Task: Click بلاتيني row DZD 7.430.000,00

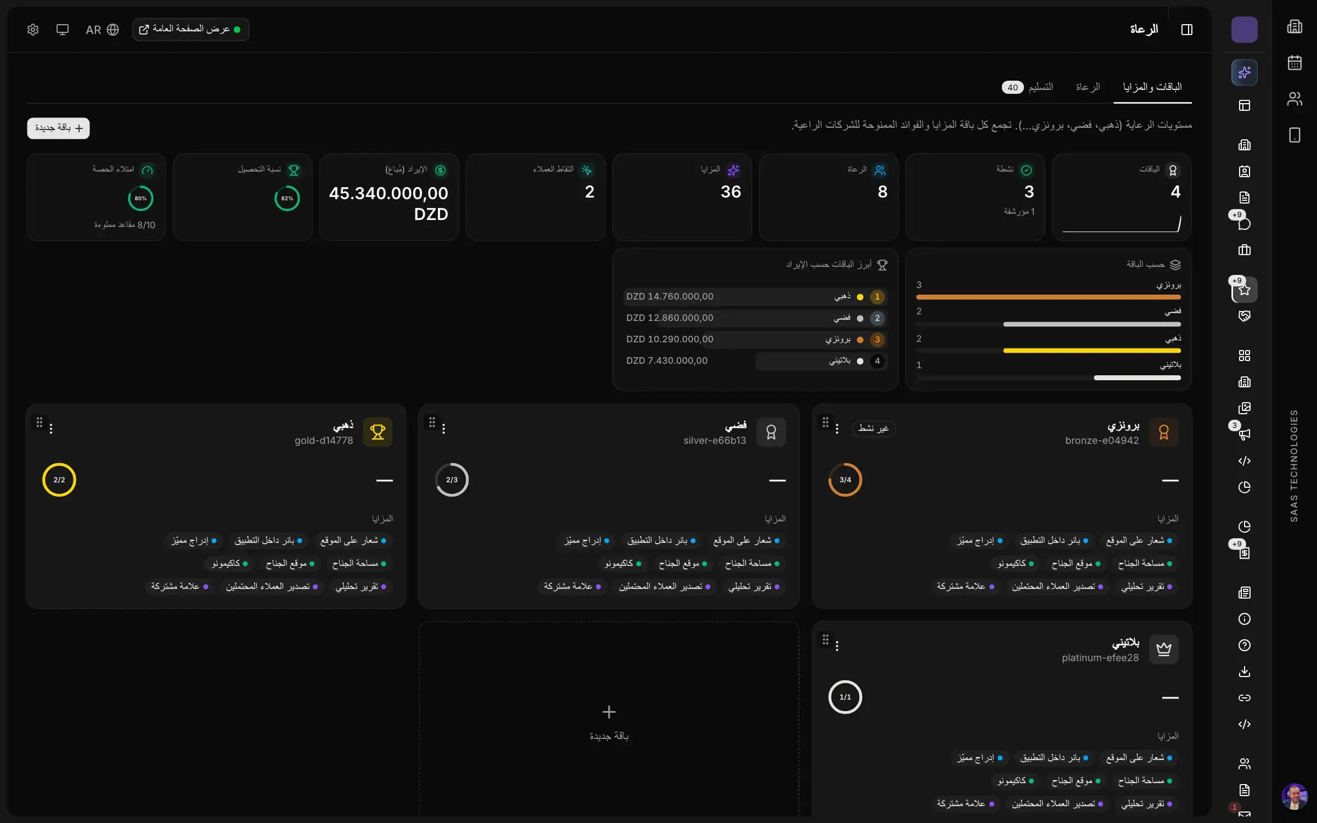Action: tap(755, 361)
